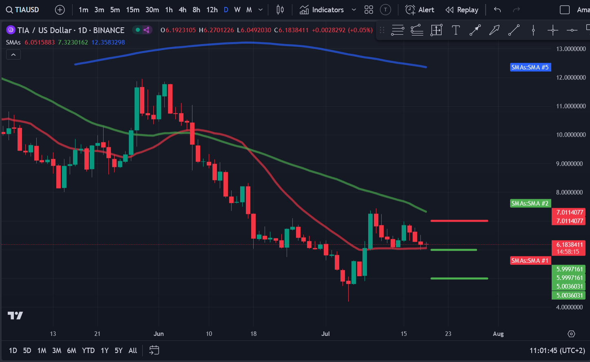Screen dimensions: 590x362
Task: Select the first horizontal levels drawing tool
Action: click(398, 30)
